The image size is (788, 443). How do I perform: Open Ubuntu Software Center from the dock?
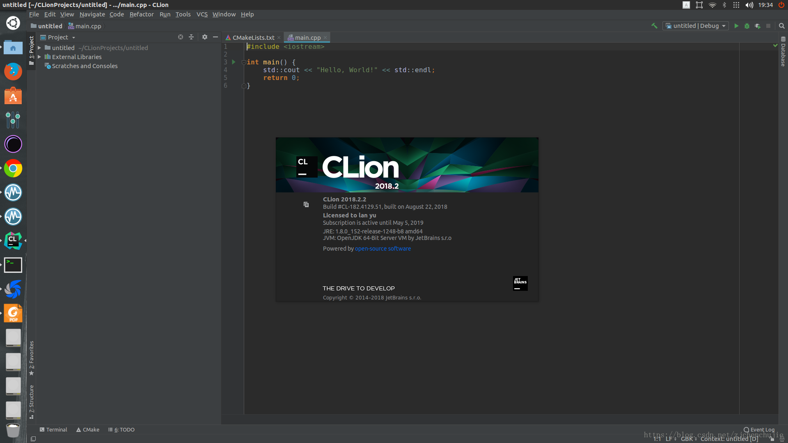point(13,96)
